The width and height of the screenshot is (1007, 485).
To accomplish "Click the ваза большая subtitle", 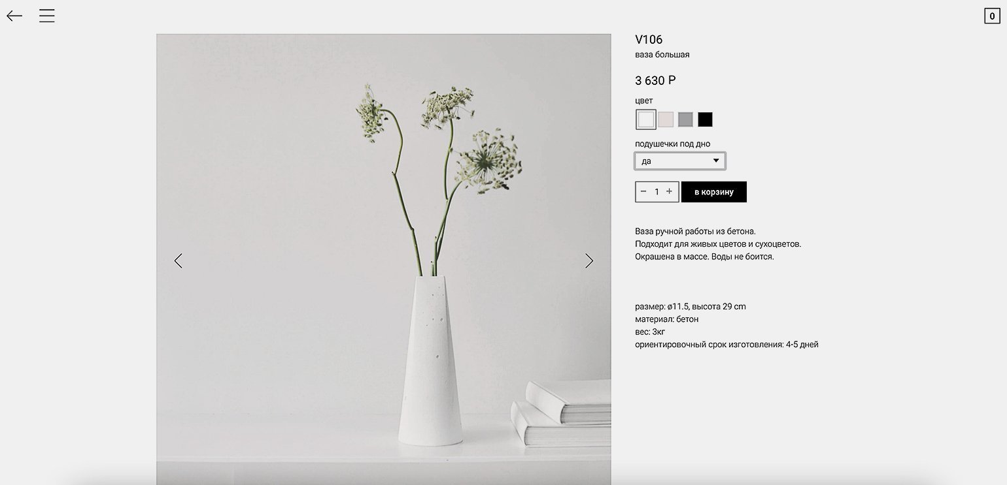I will click(662, 55).
